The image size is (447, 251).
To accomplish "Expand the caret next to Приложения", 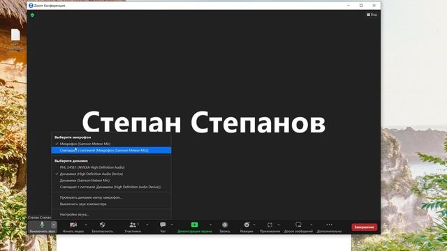I will coord(279,225).
